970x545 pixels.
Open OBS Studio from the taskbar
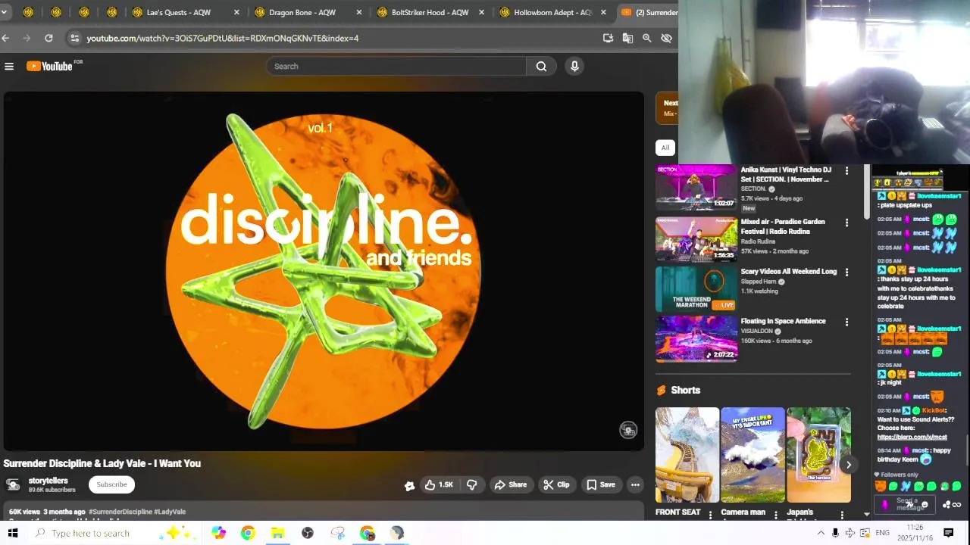[x=307, y=533]
